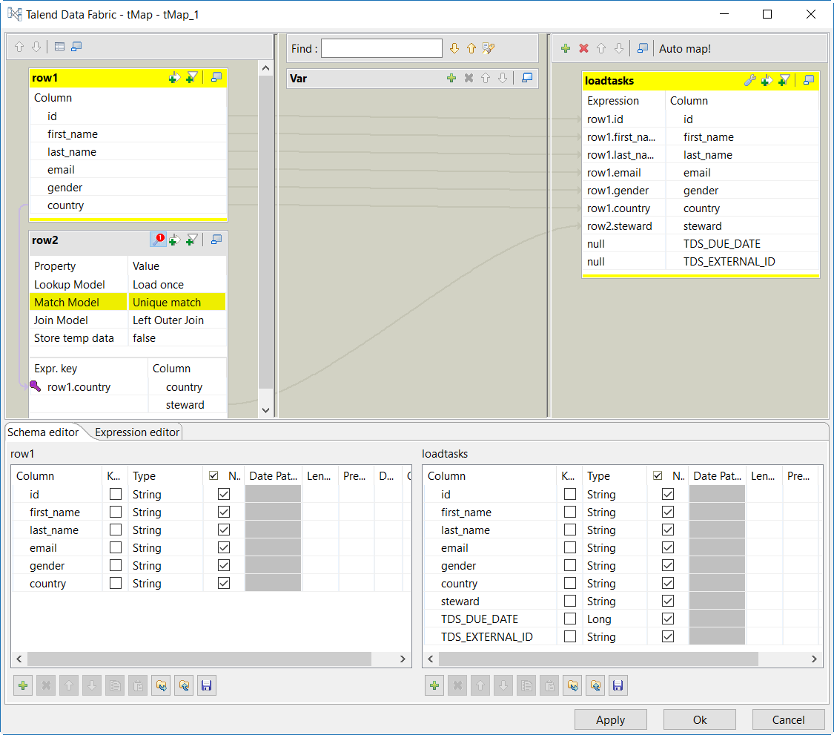
Task: Switch to the Expression editor tab
Action: click(x=137, y=432)
